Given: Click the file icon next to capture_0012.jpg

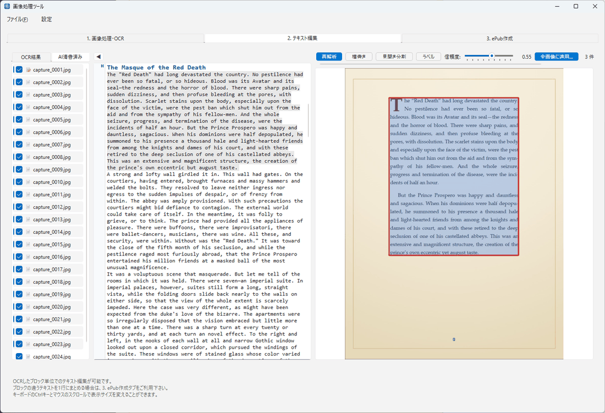Looking at the screenshot, I should click(x=28, y=207).
